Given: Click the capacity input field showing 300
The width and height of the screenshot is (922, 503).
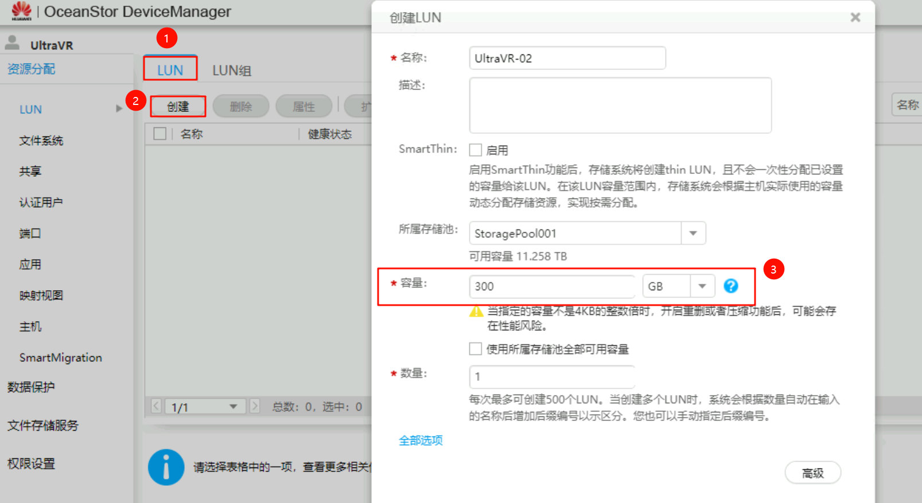Looking at the screenshot, I should tap(551, 286).
